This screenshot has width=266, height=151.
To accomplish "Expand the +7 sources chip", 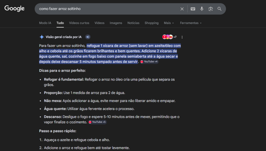I will pyautogui.click(x=175, y=37).
